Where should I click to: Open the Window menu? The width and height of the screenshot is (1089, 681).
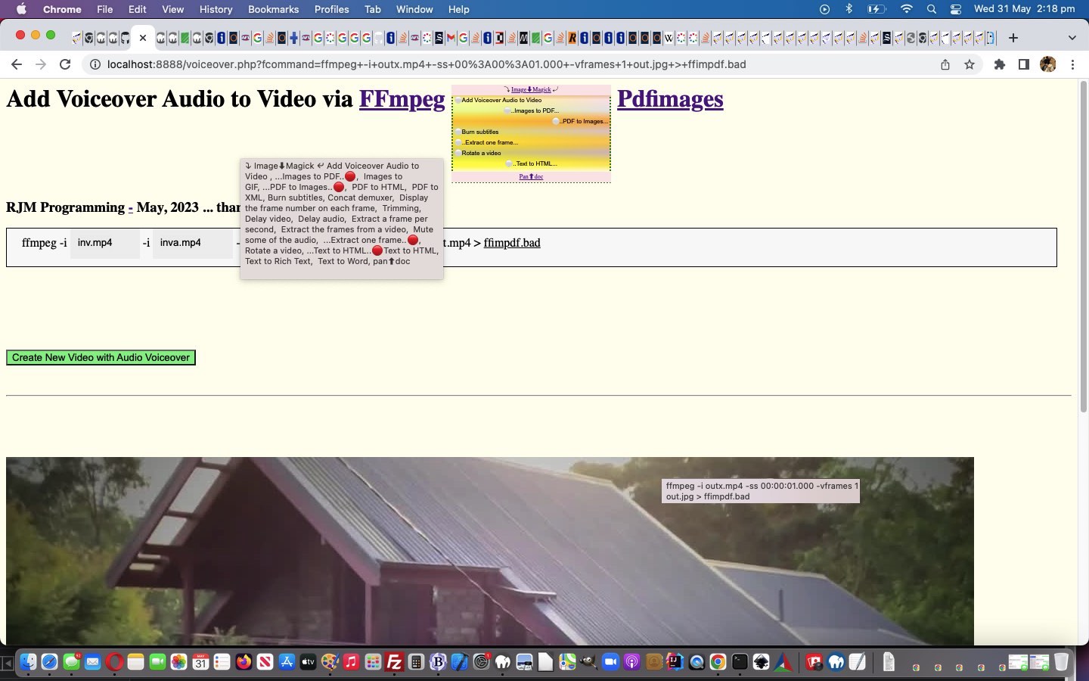[414, 9]
